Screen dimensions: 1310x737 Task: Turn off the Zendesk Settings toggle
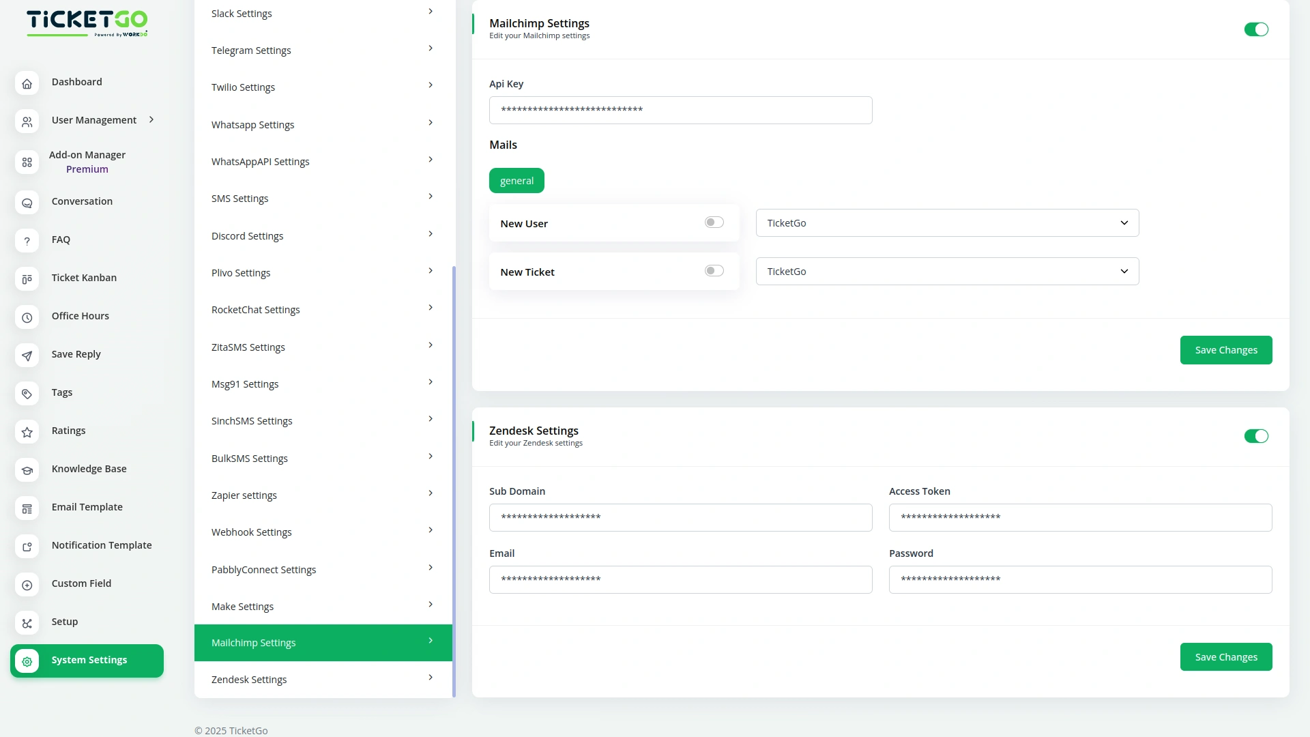(1256, 435)
